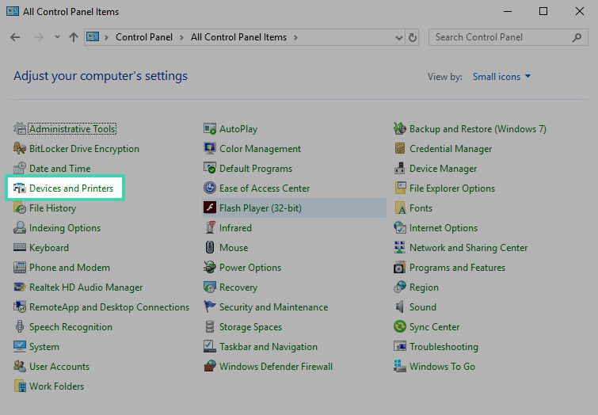Viewport: 598px width, 415px height.
Task: Click the Sync Center icon
Action: (x=400, y=327)
